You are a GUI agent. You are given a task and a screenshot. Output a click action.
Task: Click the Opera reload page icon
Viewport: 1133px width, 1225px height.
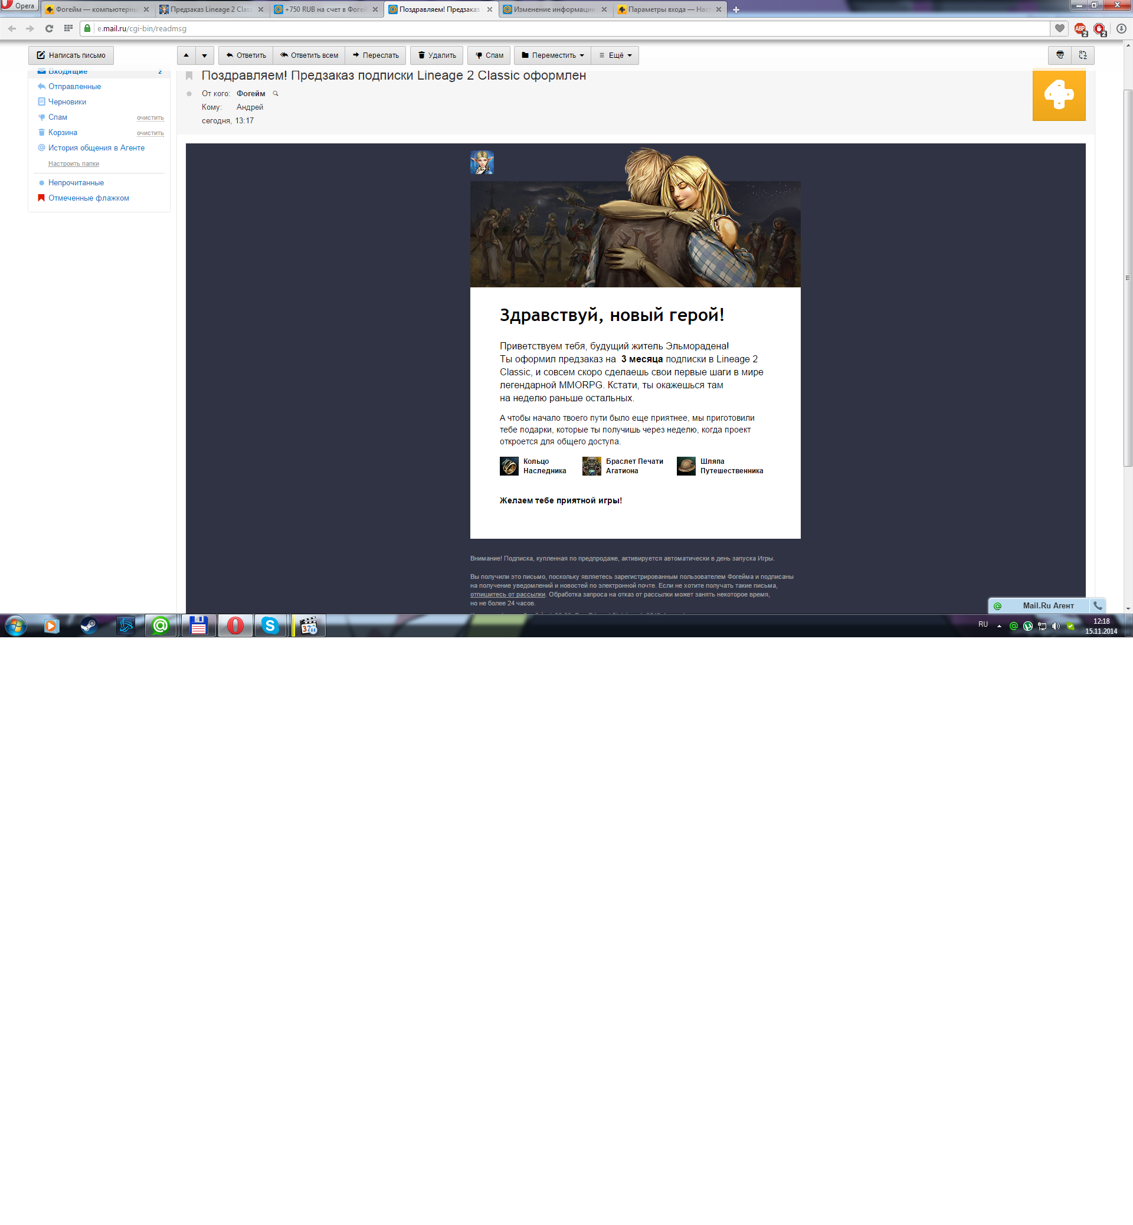pos(49,28)
